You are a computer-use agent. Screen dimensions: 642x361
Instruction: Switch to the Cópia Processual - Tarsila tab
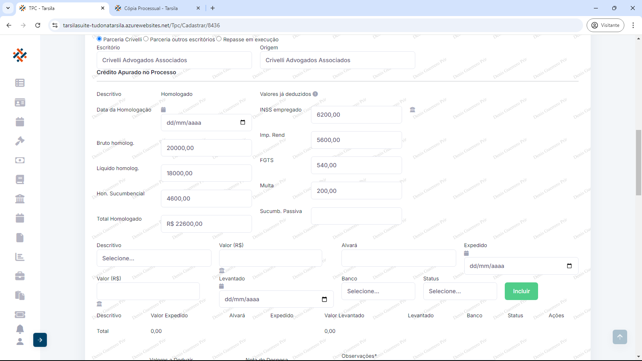[151, 8]
